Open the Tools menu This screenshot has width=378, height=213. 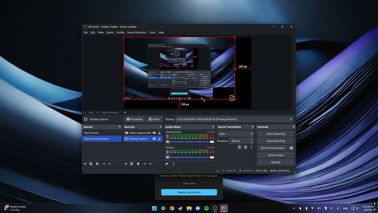tap(152, 33)
